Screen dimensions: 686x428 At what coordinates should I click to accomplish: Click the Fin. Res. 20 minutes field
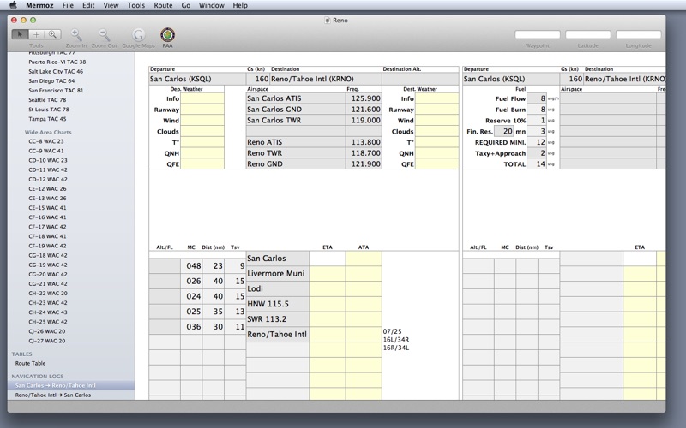pos(504,132)
